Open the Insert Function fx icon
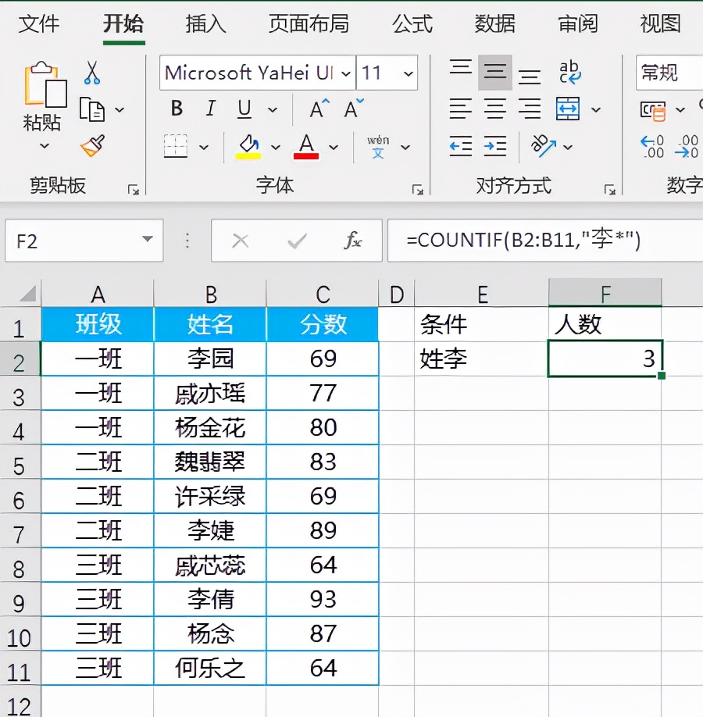Image resolution: width=703 pixels, height=717 pixels. click(353, 241)
